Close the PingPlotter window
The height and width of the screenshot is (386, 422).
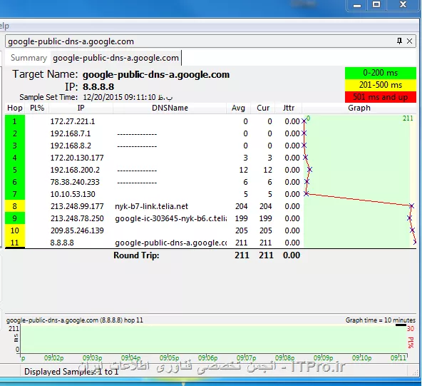(x=403, y=5)
